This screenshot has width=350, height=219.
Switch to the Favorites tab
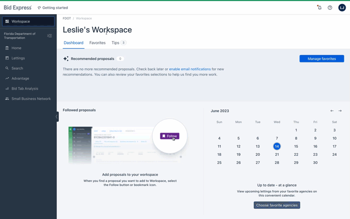tap(97, 43)
